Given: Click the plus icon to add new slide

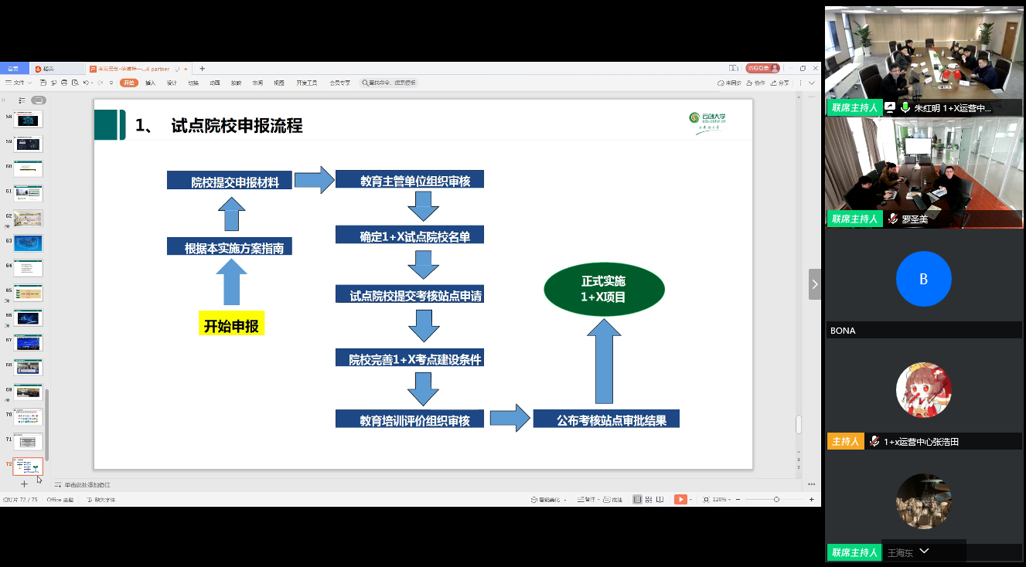Looking at the screenshot, I should [x=24, y=484].
